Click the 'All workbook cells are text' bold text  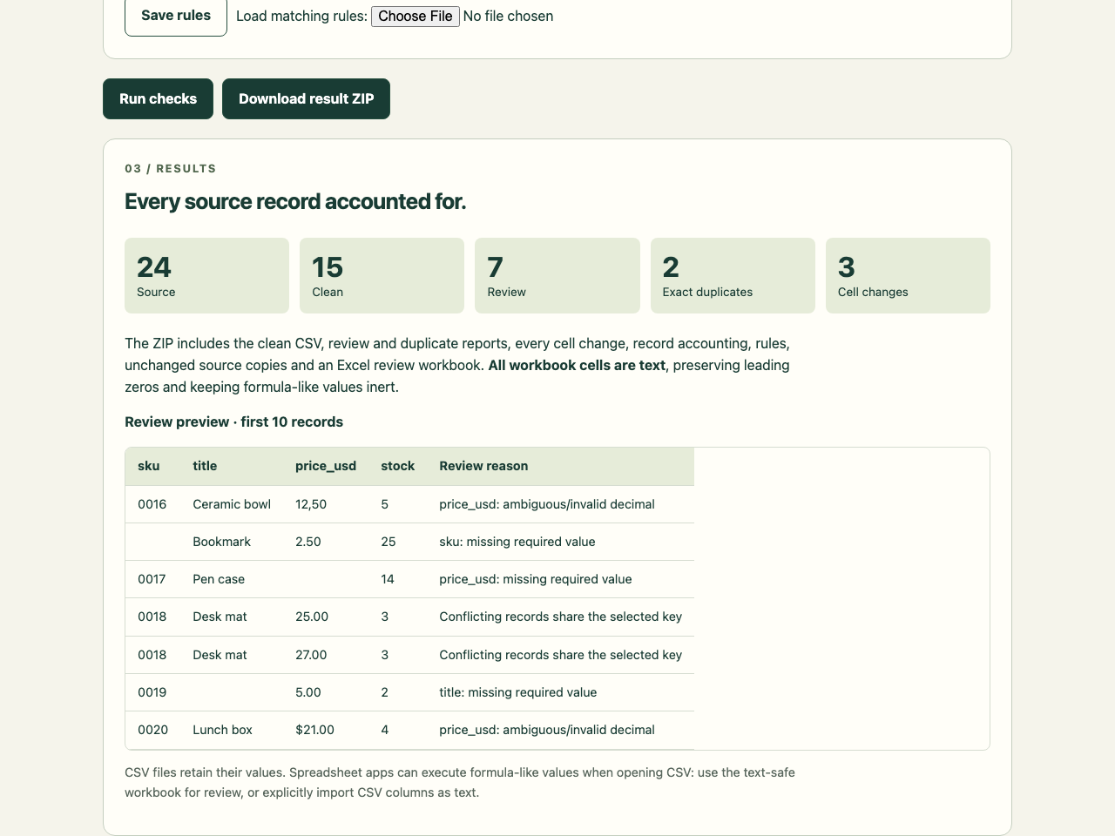(577, 366)
